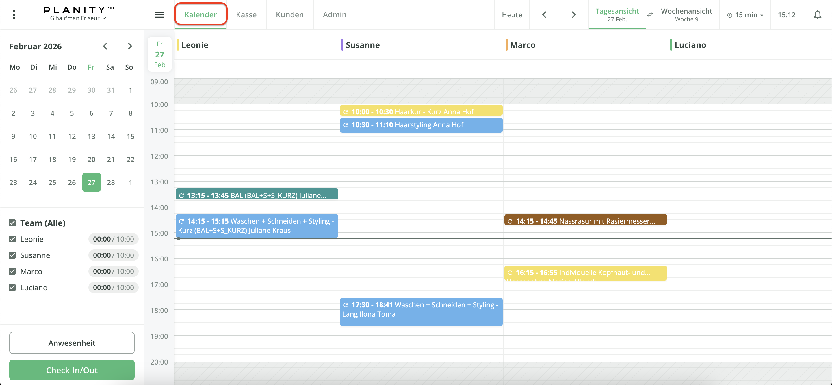
Task: Click the notification bell icon
Action: pos(817,15)
